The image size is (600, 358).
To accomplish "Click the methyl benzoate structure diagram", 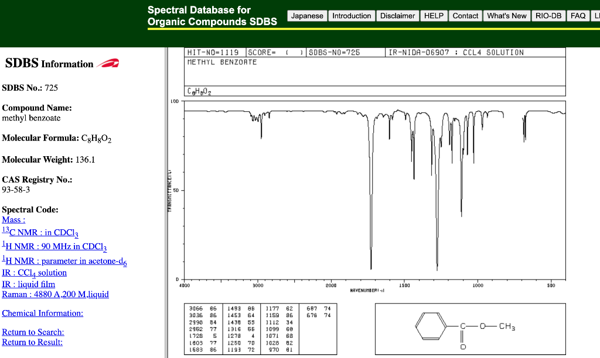I will point(469,328).
